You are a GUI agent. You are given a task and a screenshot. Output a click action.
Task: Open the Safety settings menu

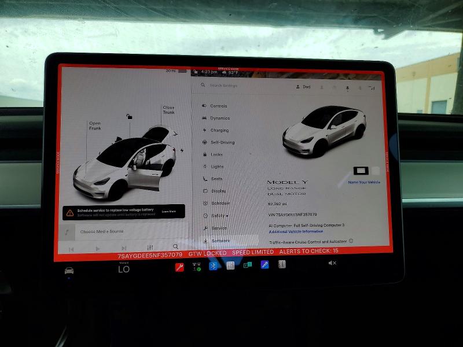pyautogui.click(x=216, y=216)
